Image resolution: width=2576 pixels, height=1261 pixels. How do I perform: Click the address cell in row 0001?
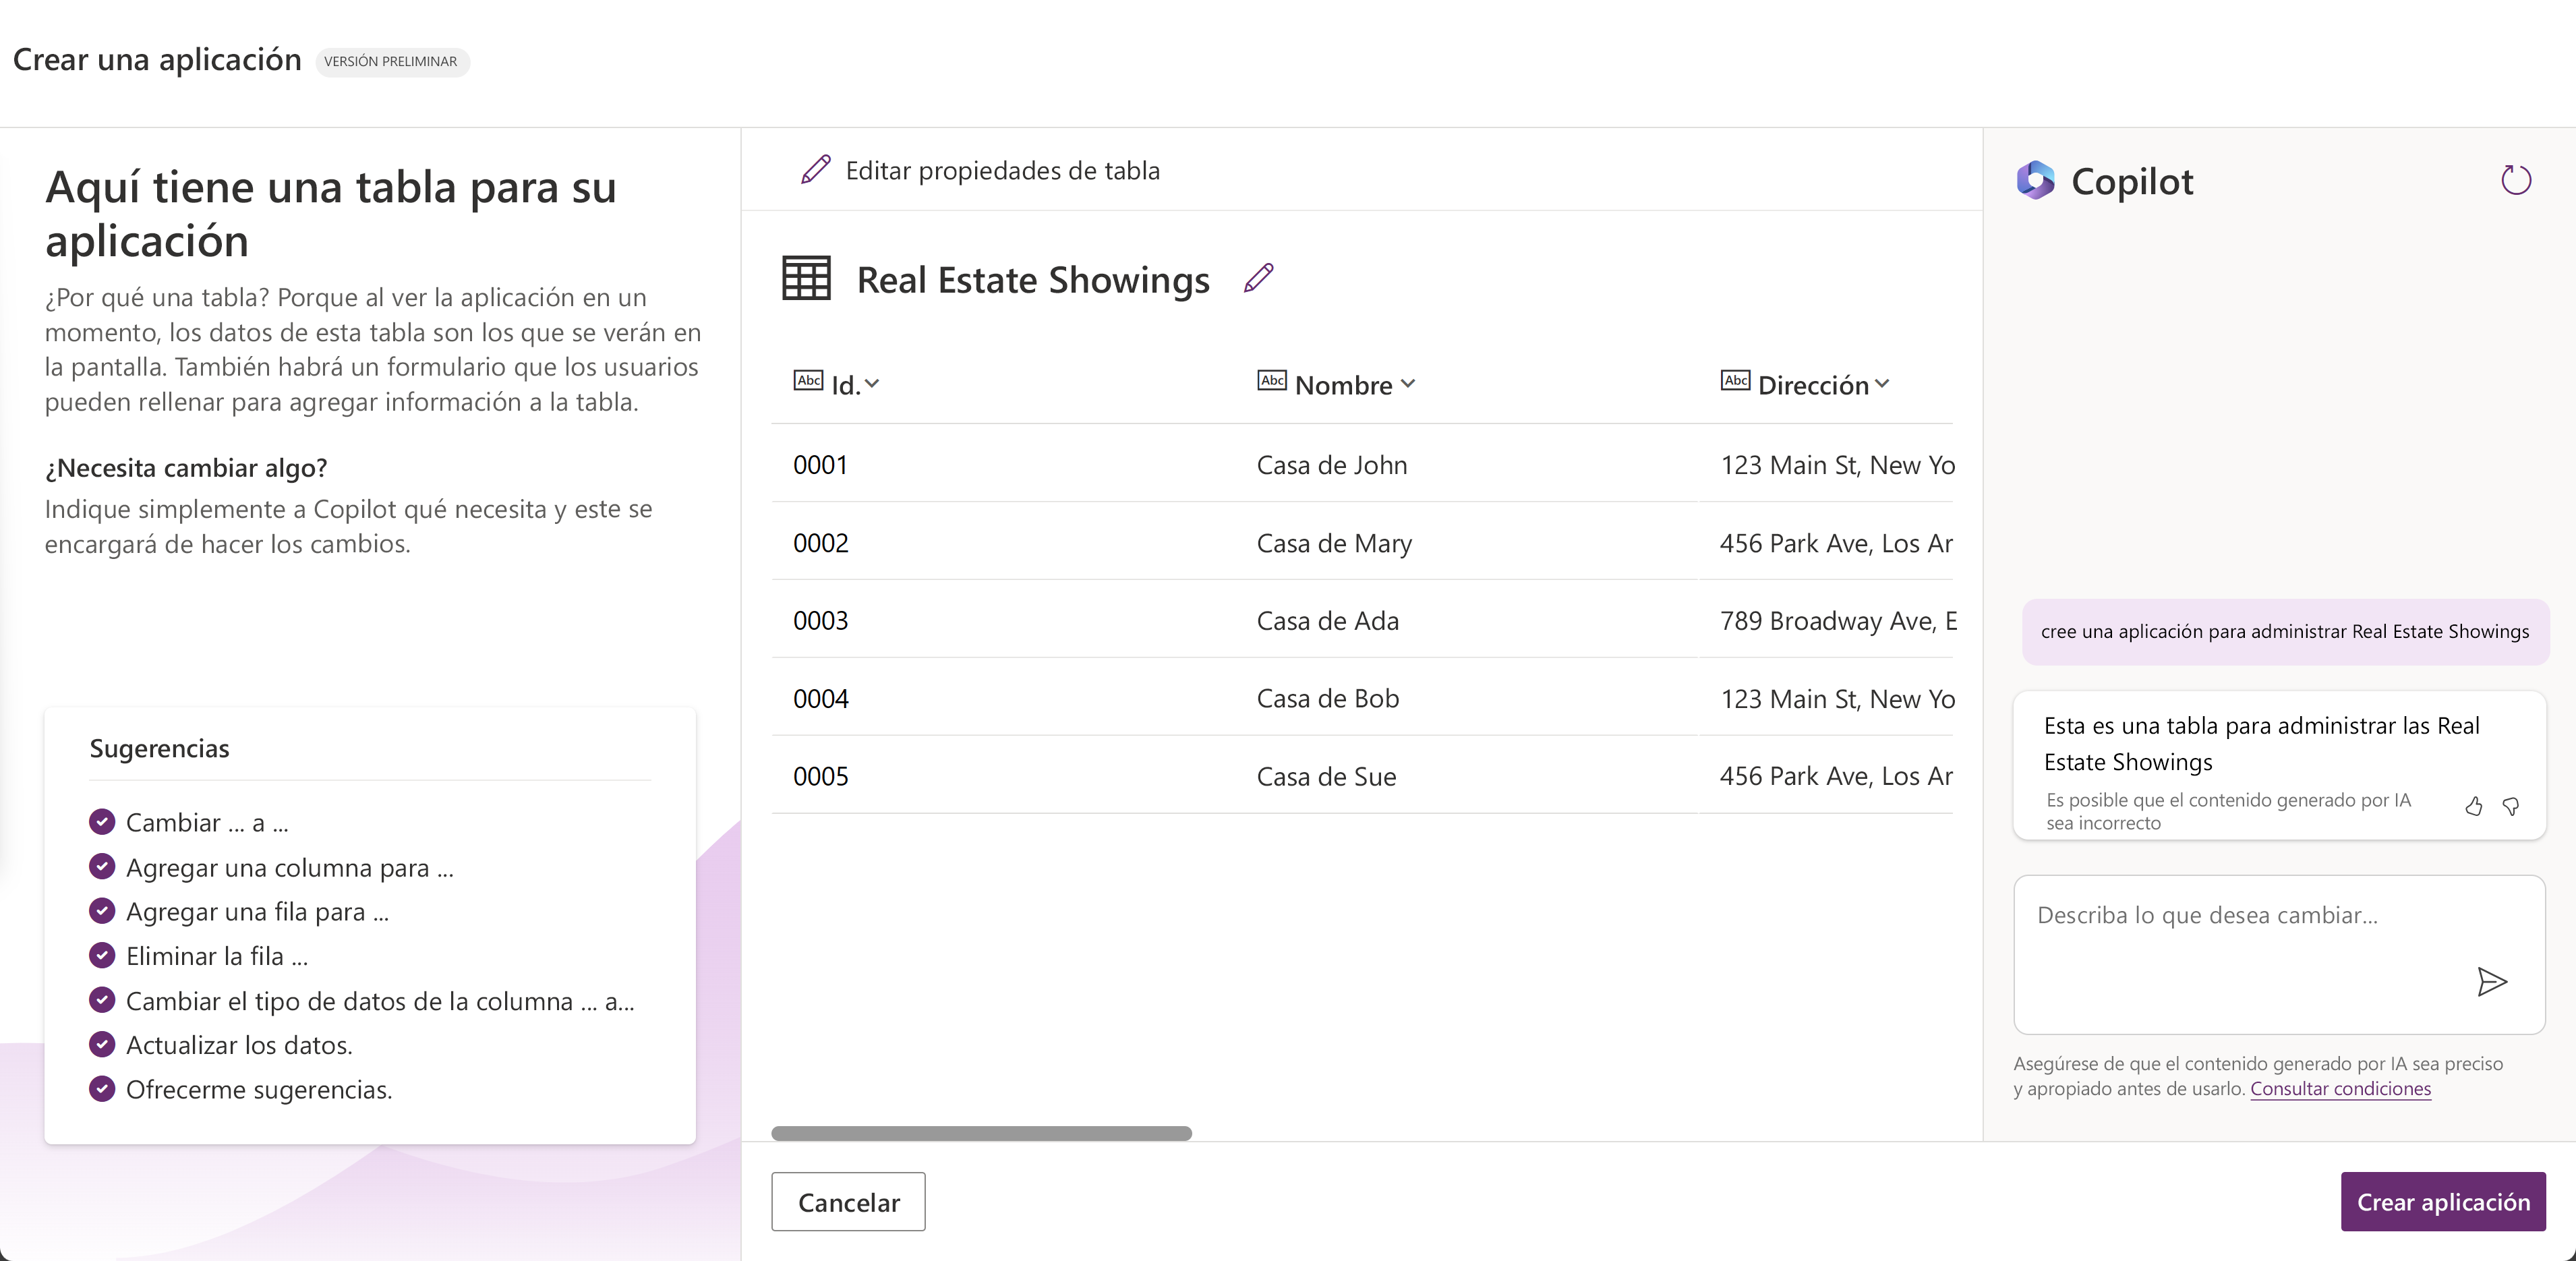coord(1837,465)
